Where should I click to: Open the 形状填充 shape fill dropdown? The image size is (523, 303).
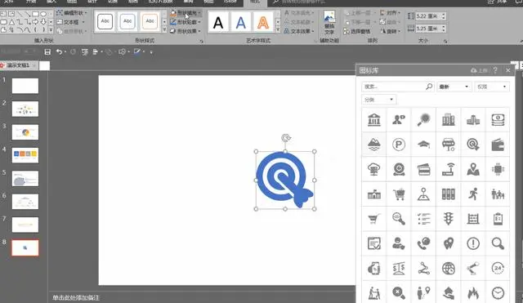click(x=186, y=13)
